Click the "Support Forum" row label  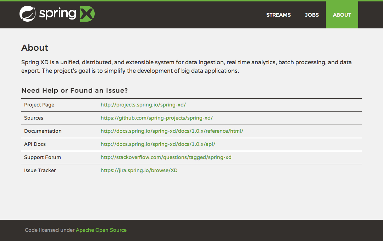pyautogui.click(x=43, y=157)
